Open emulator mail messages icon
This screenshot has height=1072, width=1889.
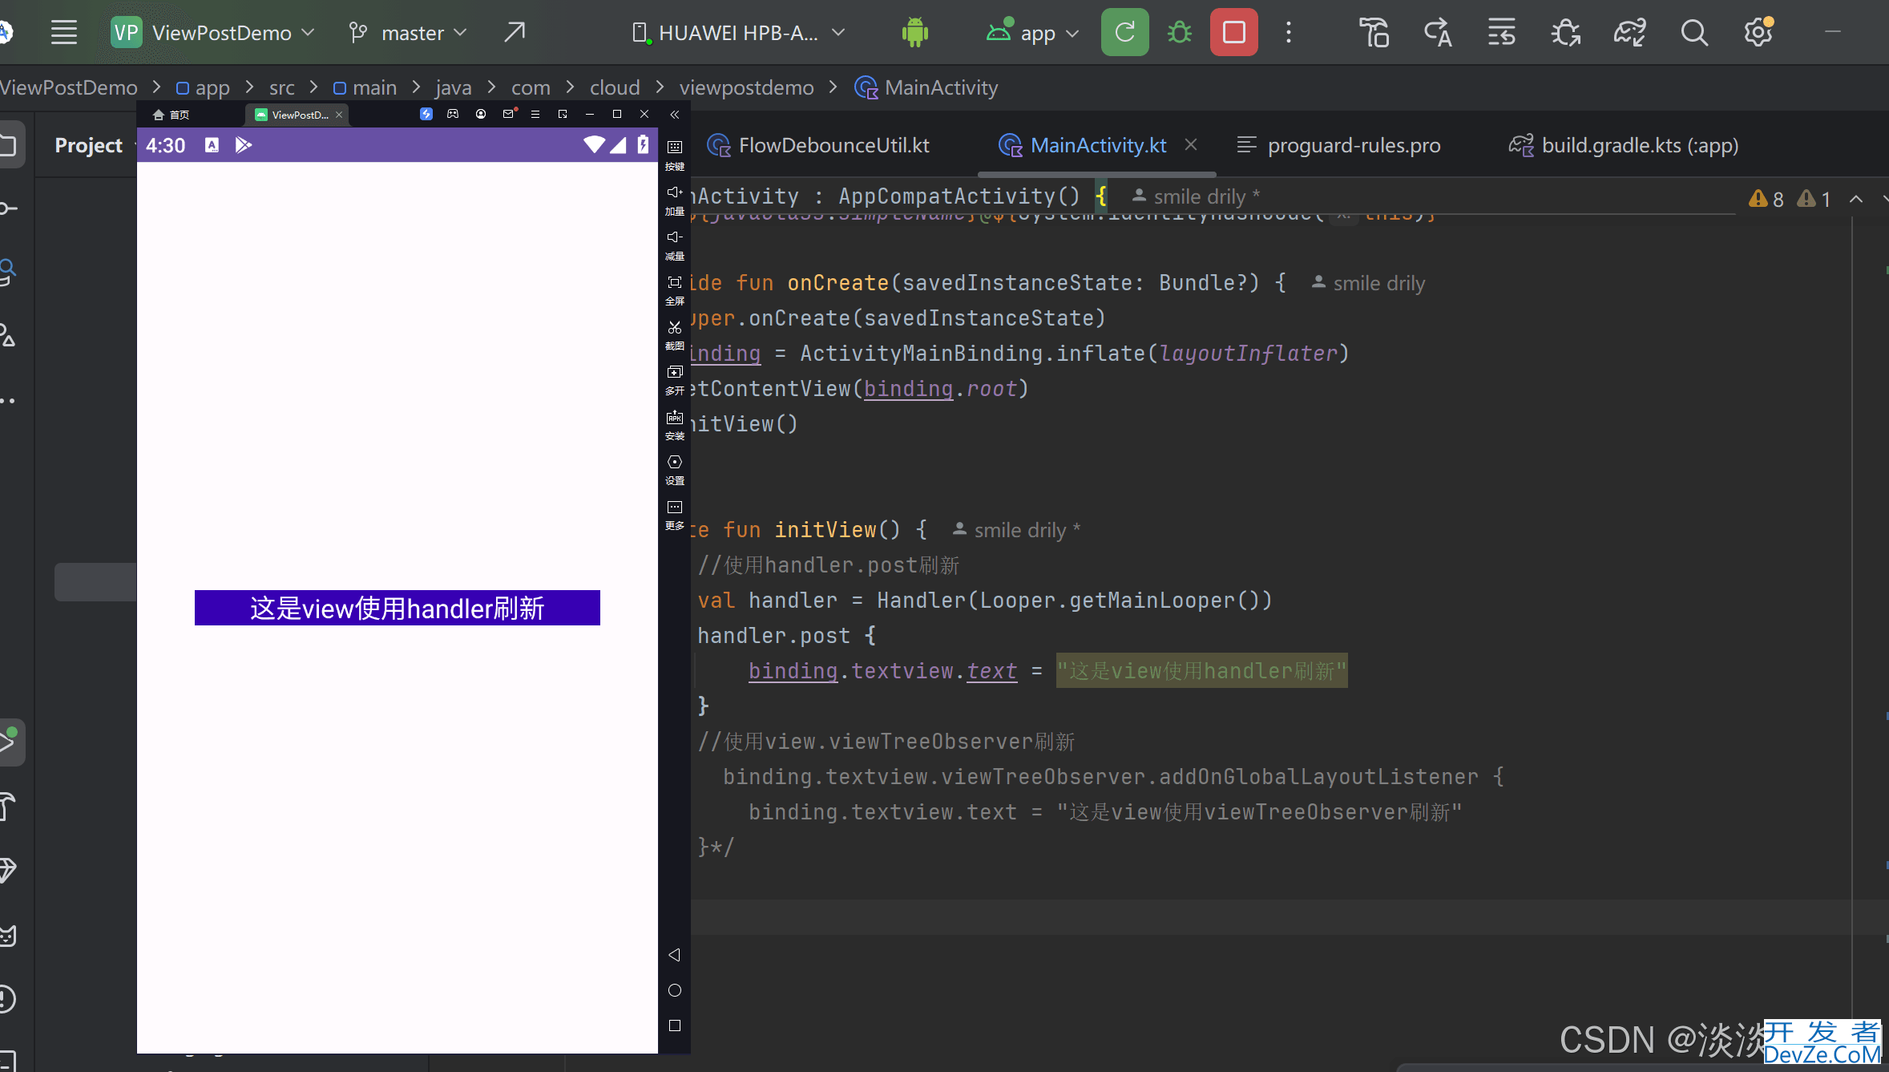tap(509, 114)
